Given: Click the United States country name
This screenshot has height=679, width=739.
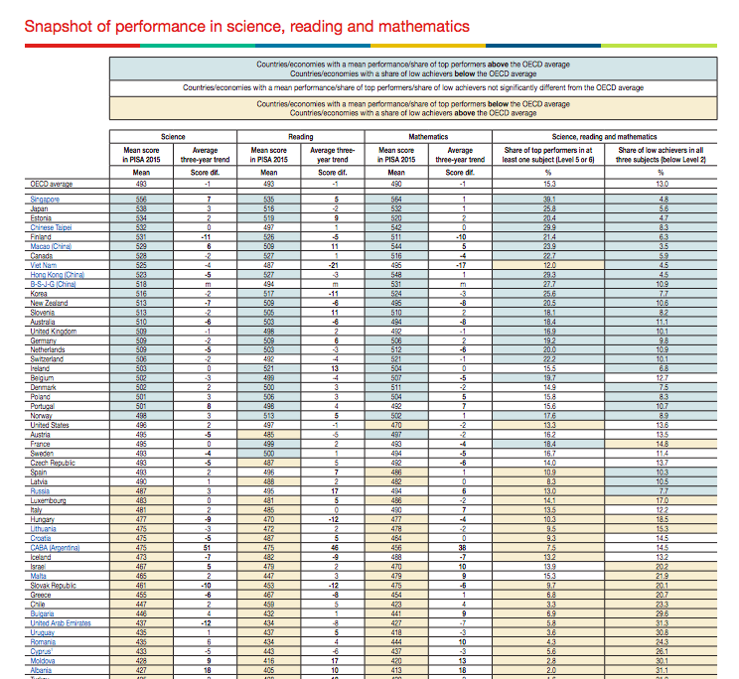Looking at the screenshot, I should click(51, 425).
